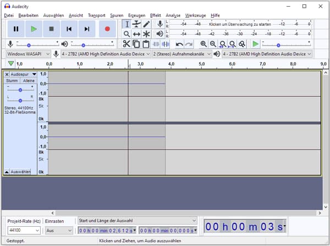Click the playback meter speaker icon
The width and height of the screenshot is (330, 246).
[x=160, y=34]
